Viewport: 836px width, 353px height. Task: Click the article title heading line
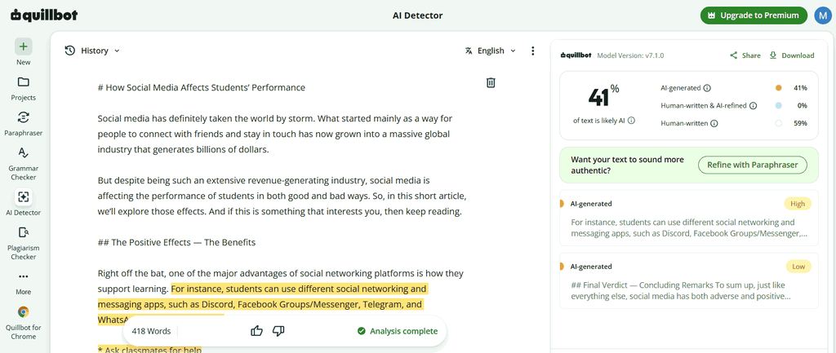tap(202, 87)
